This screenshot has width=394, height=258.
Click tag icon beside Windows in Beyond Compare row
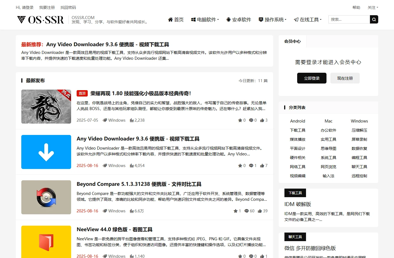[x=105, y=211]
